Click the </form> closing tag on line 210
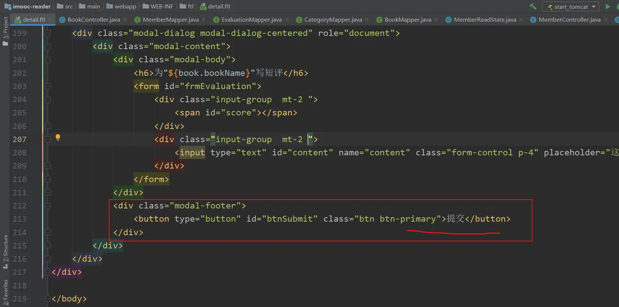Viewport: 619px width, 307px height. [151, 179]
